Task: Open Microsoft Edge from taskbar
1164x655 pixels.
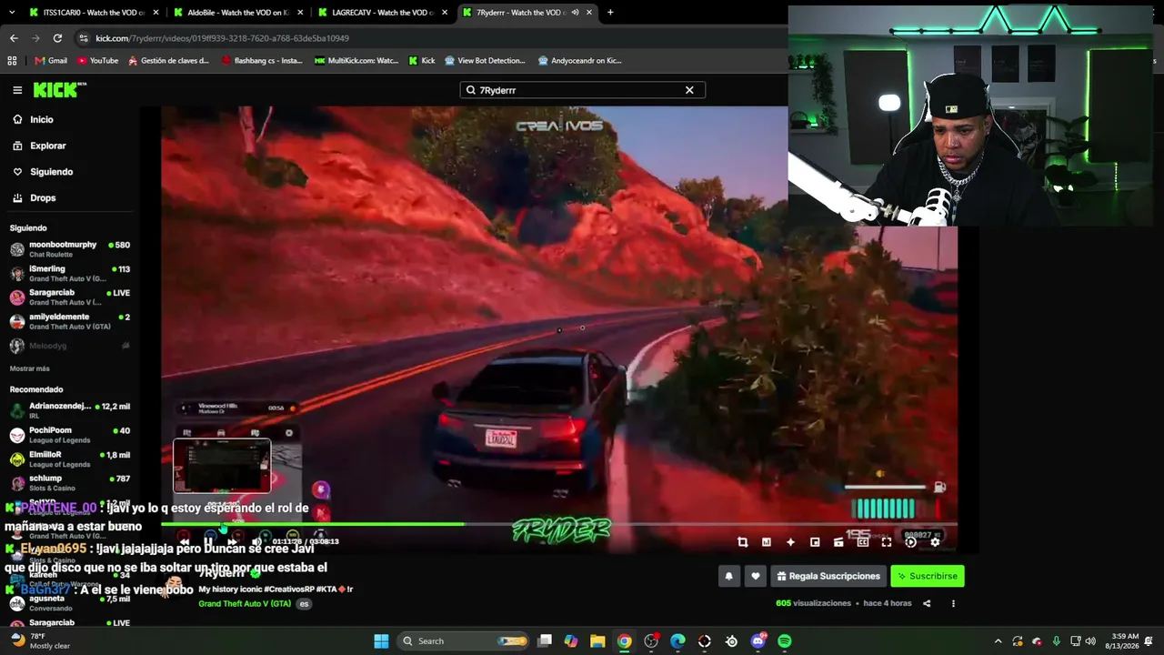Action: click(x=677, y=641)
